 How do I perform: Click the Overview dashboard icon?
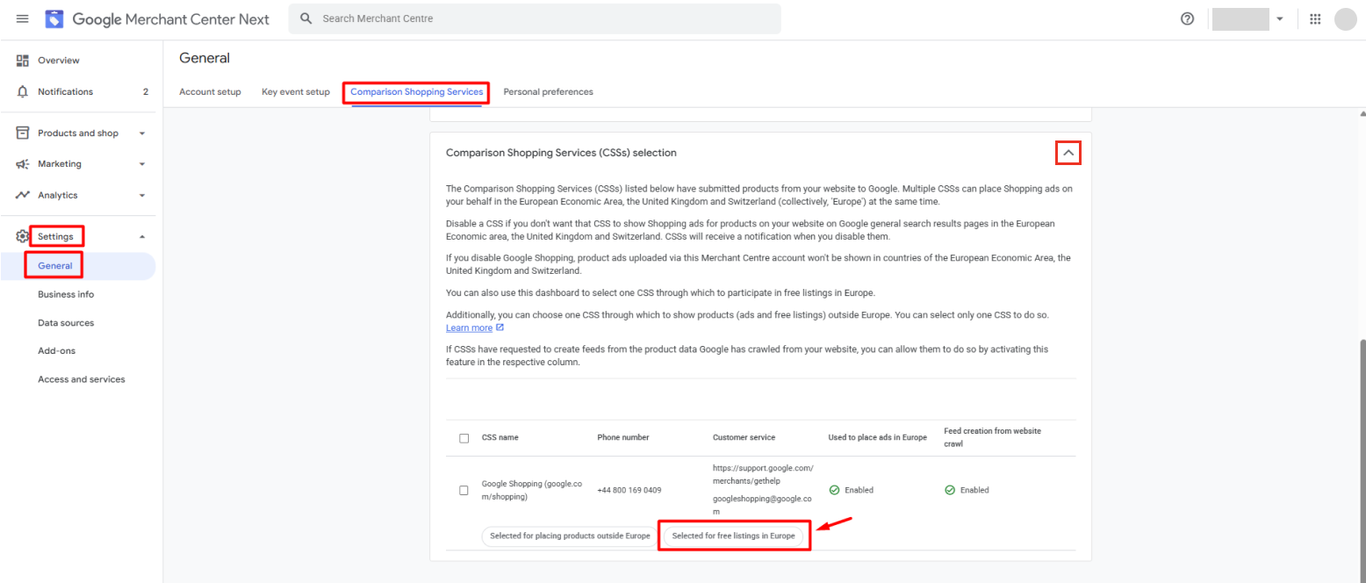23,61
